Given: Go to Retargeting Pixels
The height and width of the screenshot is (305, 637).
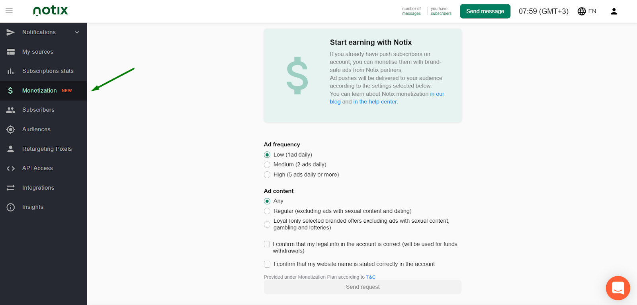Looking at the screenshot, I should (43, 149).
